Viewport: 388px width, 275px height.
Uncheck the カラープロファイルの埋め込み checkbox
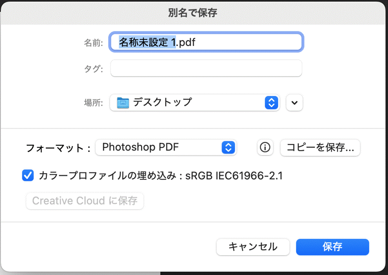tap(28, 175)
